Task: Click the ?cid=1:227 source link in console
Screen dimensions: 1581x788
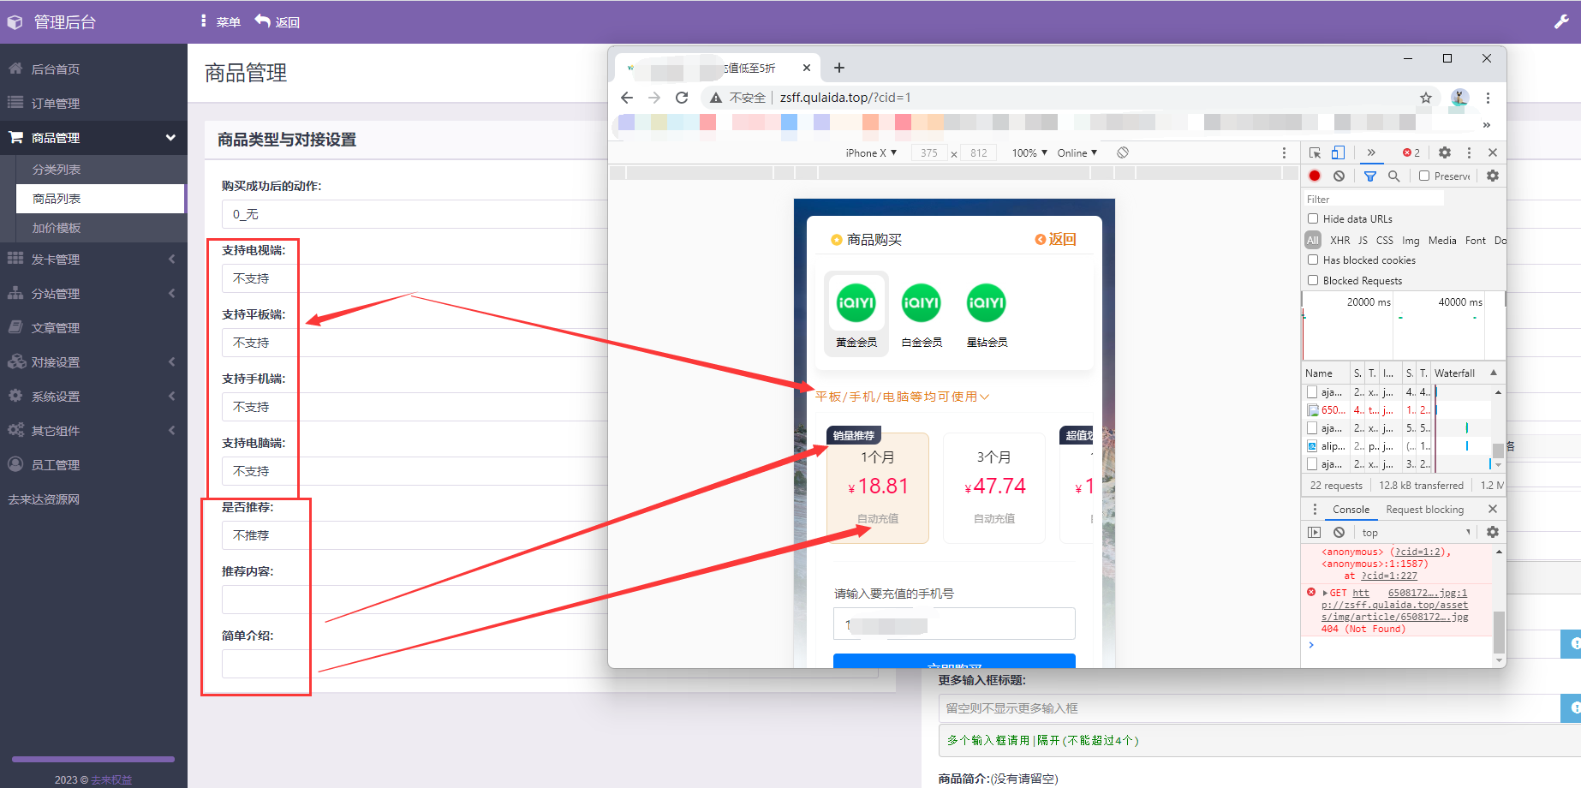Action: [x=1389, y=576]
